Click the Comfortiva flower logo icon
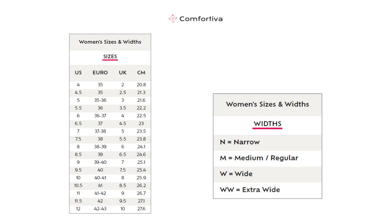This screenshot has height=220, width=392. click(x=173, y=19)
